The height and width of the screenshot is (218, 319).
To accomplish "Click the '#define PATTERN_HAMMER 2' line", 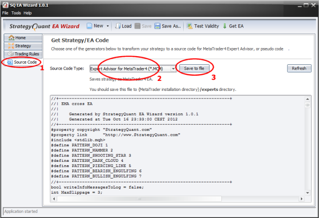I will click(x=82, y=150).
